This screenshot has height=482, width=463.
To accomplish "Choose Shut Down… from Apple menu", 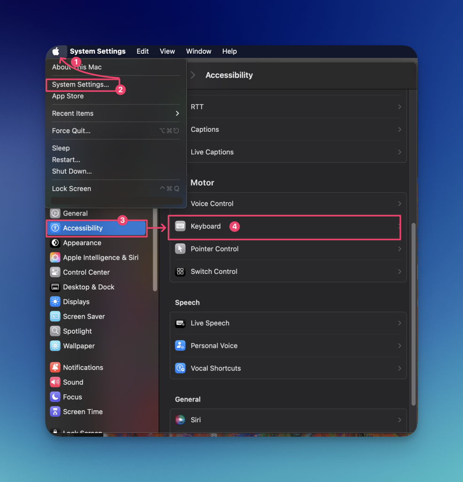I will [72, 171].
